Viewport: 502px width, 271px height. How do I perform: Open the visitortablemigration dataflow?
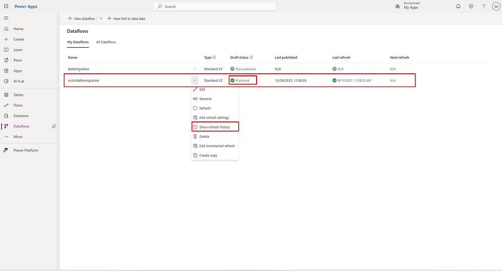click(x=83, y=80)
